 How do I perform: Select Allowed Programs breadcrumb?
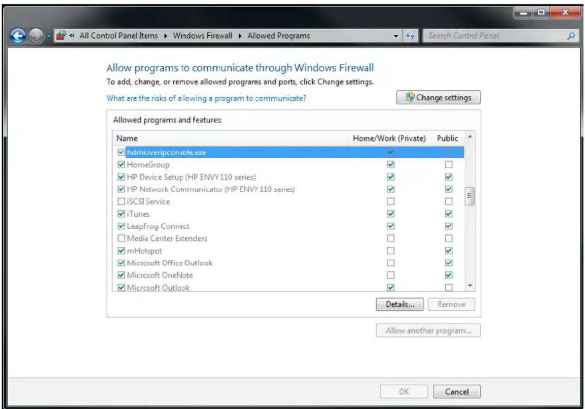coord(278,36)
